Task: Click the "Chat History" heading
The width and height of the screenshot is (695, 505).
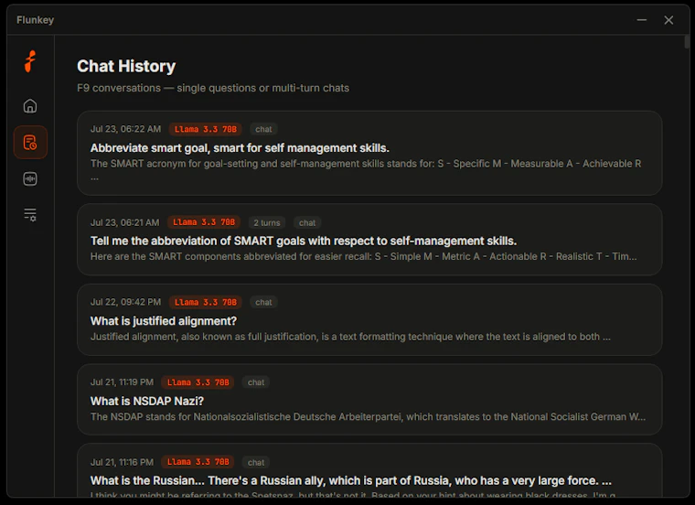Action: 126,66
